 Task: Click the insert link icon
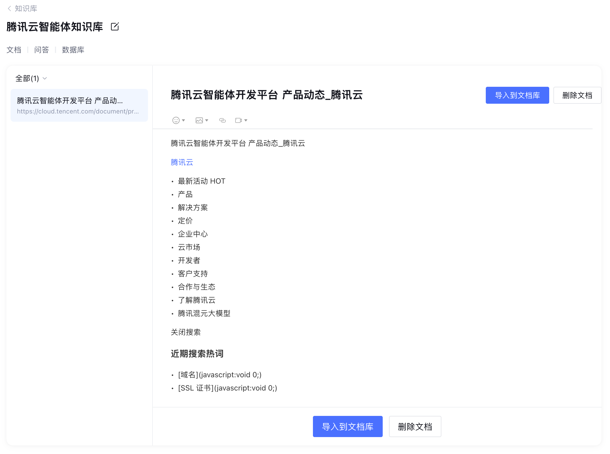pyautogui.click(x=222, y=120)
